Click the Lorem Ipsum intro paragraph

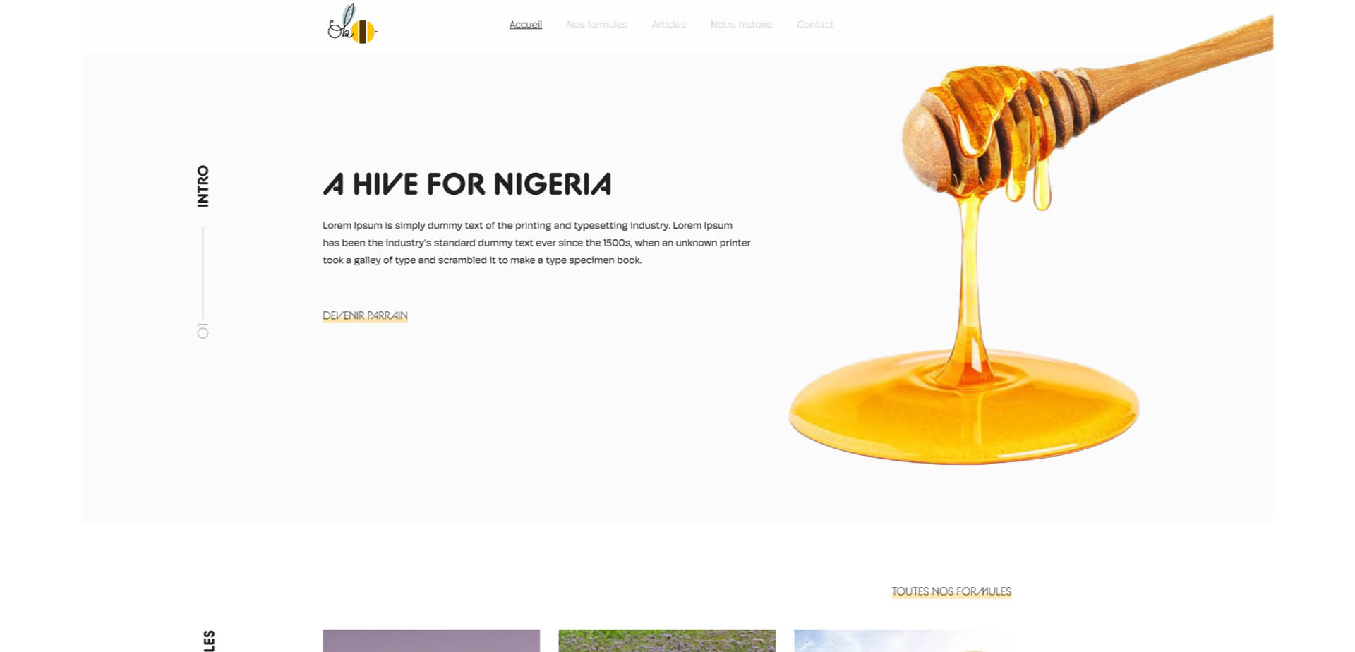(x=536, y=243)
